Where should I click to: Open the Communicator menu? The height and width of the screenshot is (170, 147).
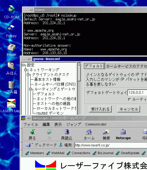(96, 124)
